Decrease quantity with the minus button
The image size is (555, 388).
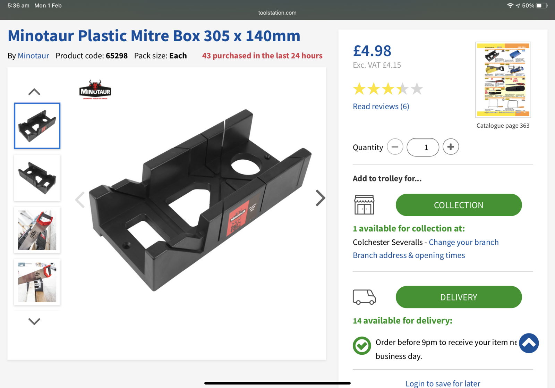tap(395, 147)
